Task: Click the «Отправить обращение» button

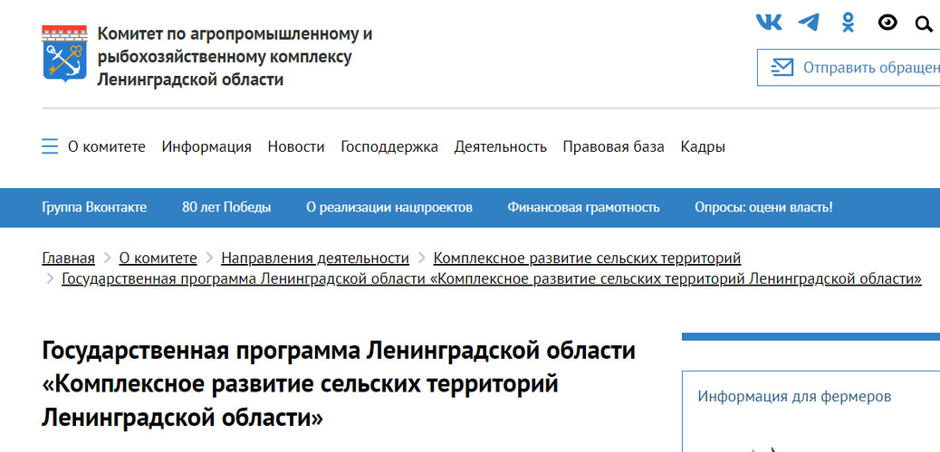Action: [849, 68]
